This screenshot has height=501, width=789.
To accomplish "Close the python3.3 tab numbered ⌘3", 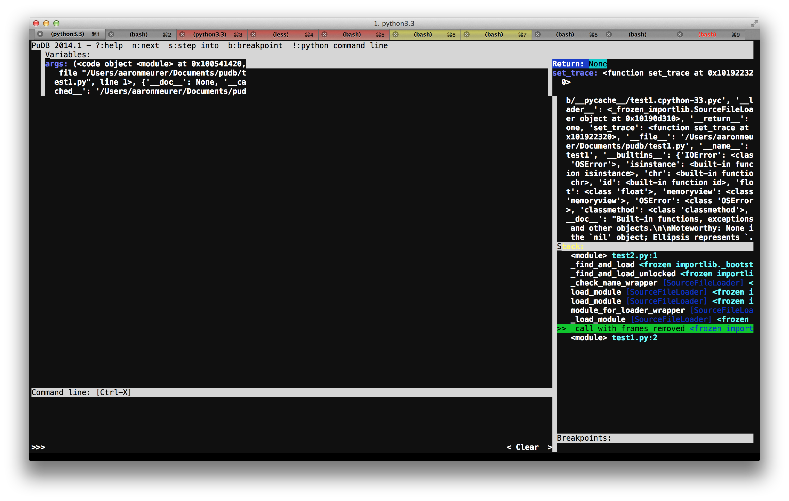I will click(183, 34).
